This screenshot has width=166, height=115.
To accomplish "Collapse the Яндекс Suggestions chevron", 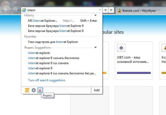I will 95,47.
